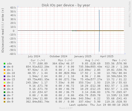The height and width of the screenshot is (111, 132).
Task: Click the 'October 2024' x-axis label
Action: (58, 56)
